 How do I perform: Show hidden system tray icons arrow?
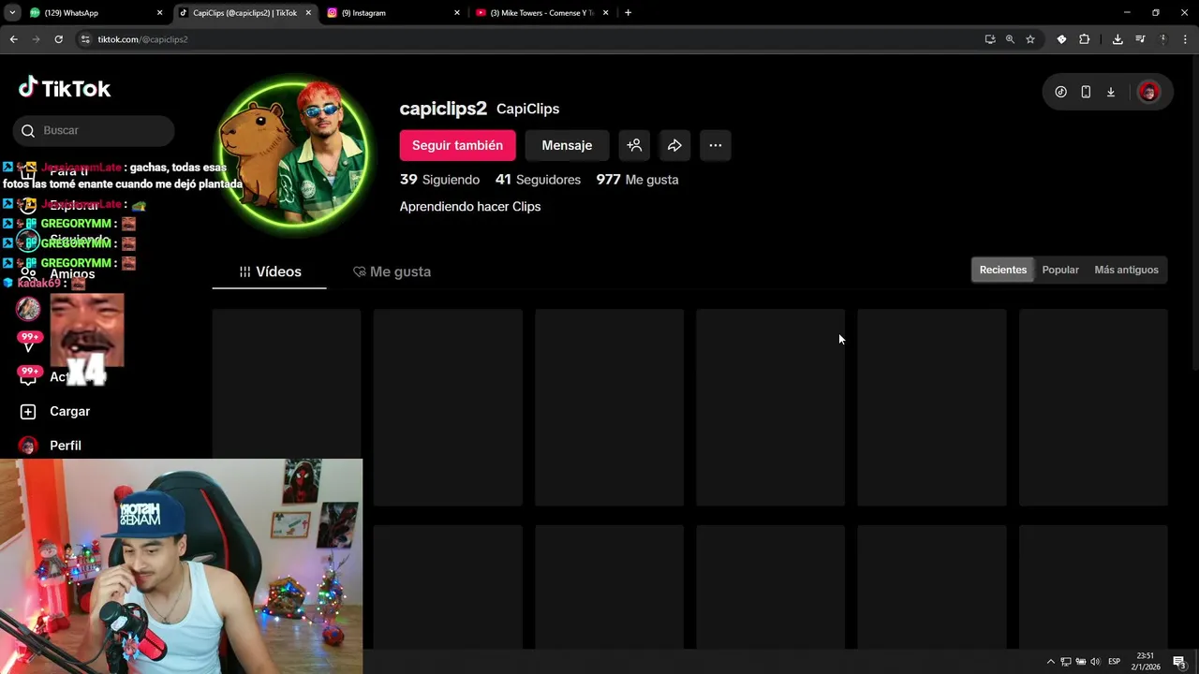pos(1050,662)
